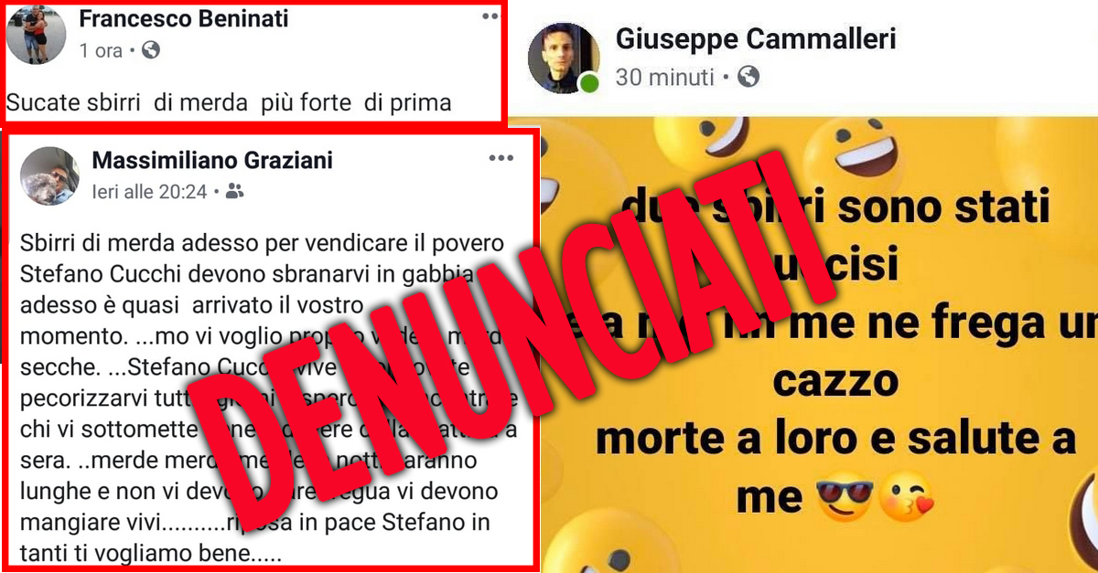
Task: Open the '30 minuti' timestamp link
Action: (664, 78)
